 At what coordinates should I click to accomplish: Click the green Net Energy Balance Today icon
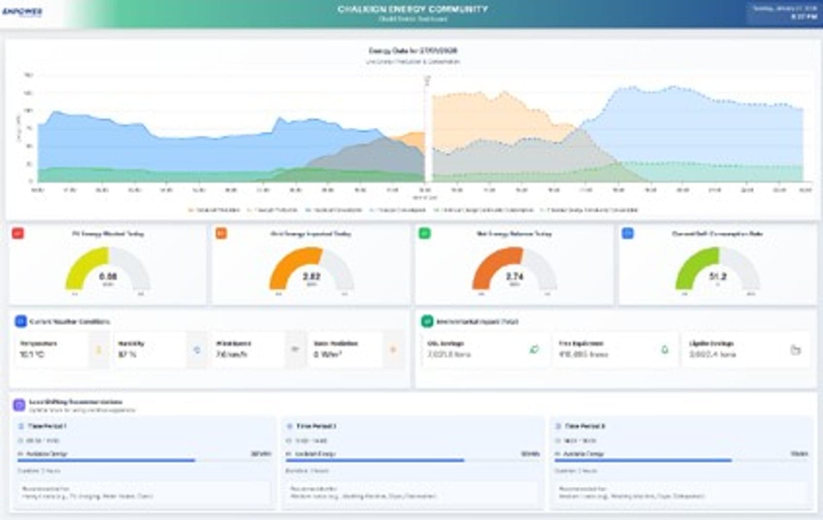coord(425,233)
